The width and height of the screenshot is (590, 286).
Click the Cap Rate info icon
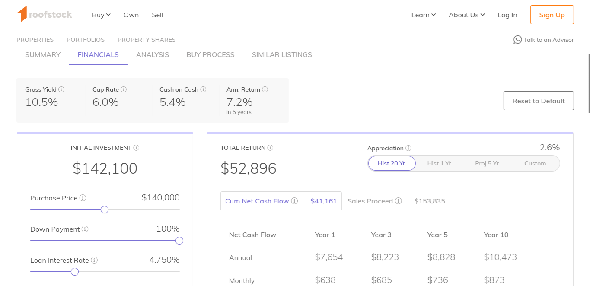pyautogui.click(x=124, y=89)
